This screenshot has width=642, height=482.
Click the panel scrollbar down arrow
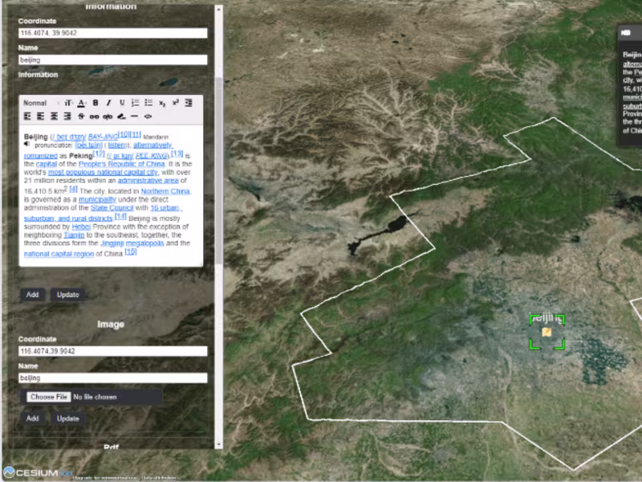[x=218, y=444]
